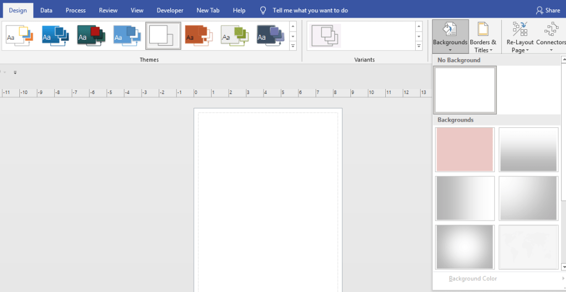Select the dark teal and red theme
Image resolution: width=566 pixels, height=292 pixels.
(91, 36)
